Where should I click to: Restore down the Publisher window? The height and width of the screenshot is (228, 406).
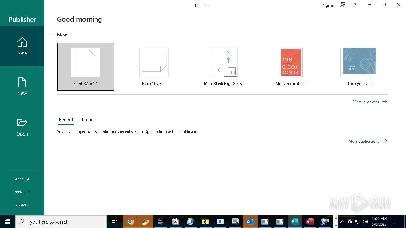[x=384, y=5]
